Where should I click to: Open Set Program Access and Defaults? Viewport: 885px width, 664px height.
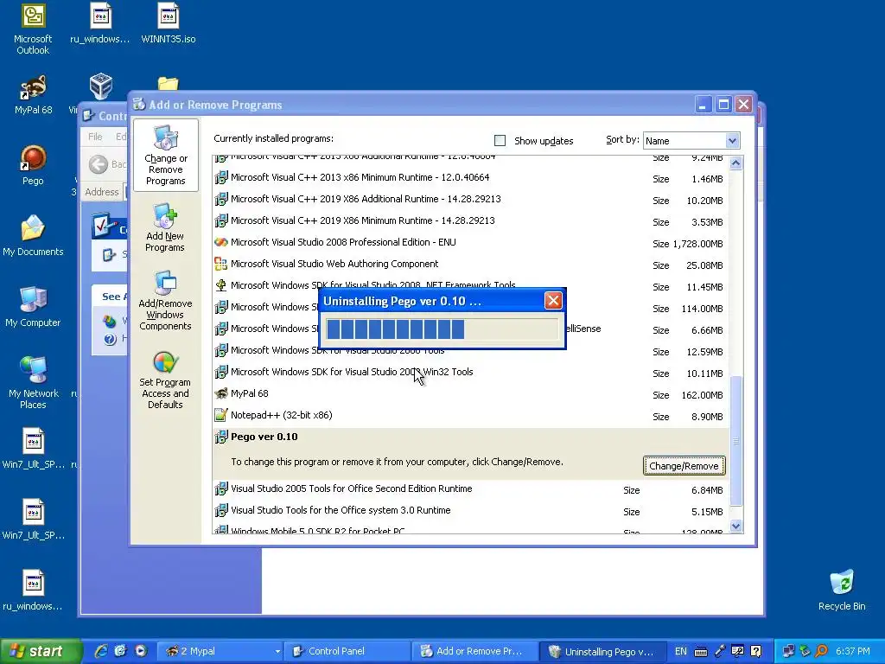click(165, 380)
